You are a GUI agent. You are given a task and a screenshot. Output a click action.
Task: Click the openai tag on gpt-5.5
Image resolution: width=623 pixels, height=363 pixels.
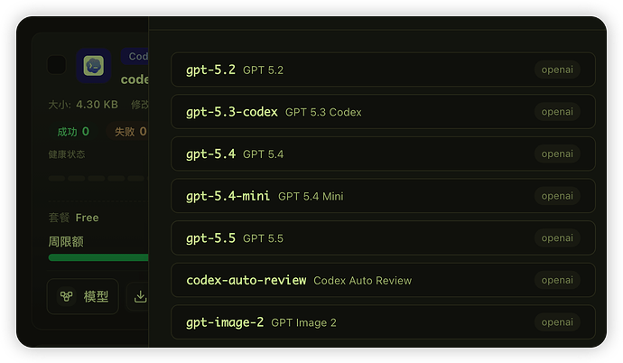click(x=557, y=237)
